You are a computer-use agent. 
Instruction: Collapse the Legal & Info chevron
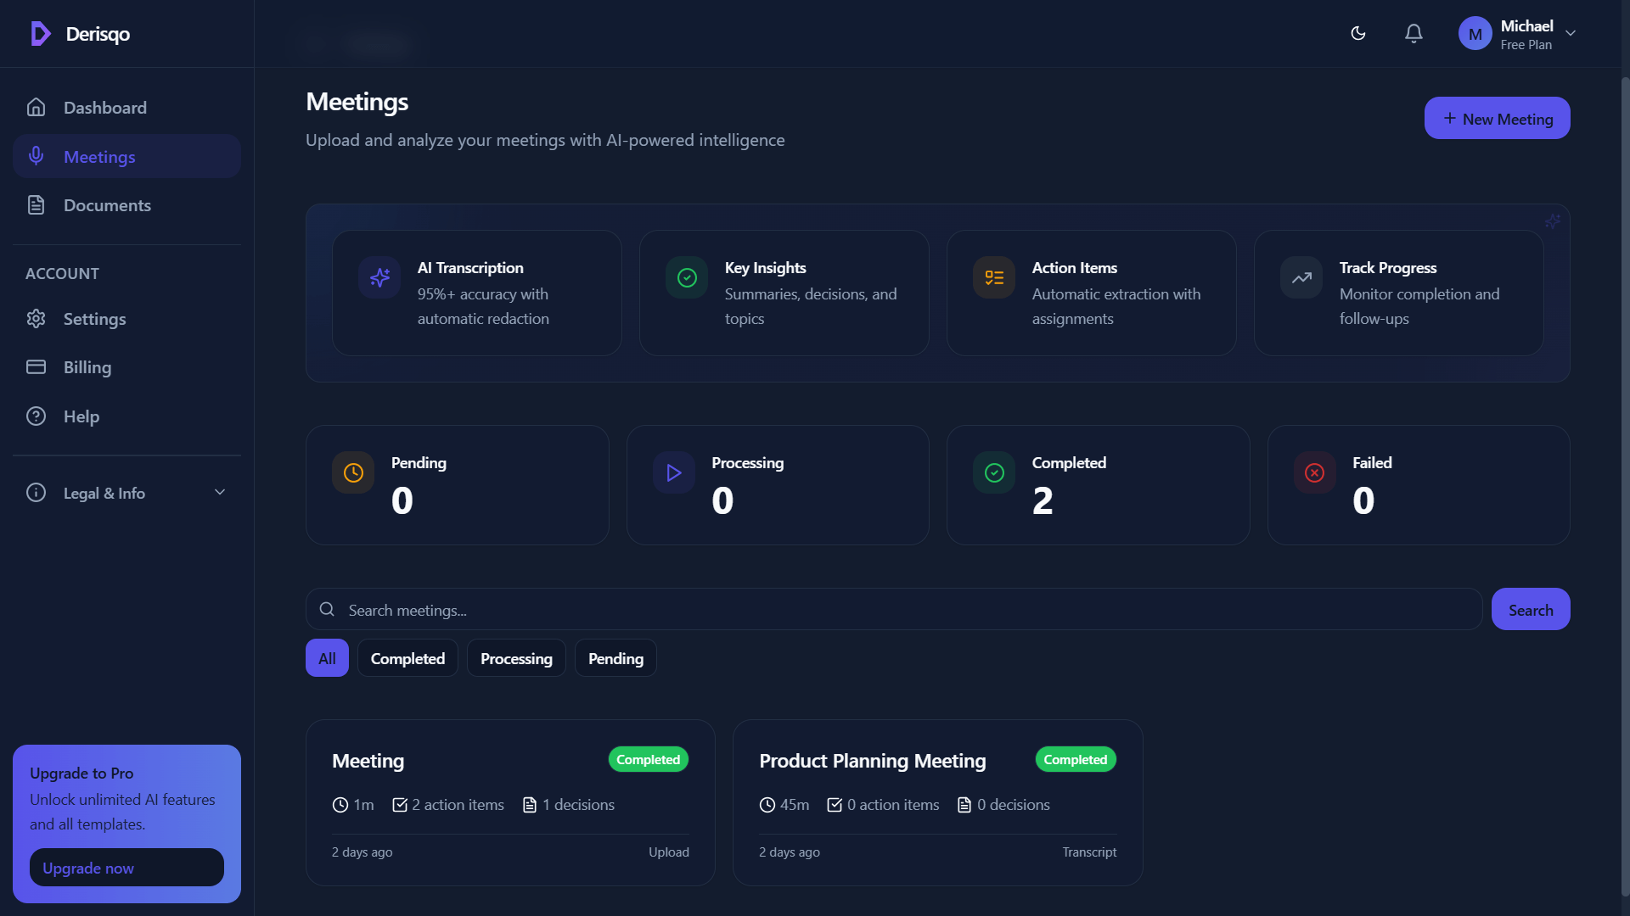(x=219, y=492)
